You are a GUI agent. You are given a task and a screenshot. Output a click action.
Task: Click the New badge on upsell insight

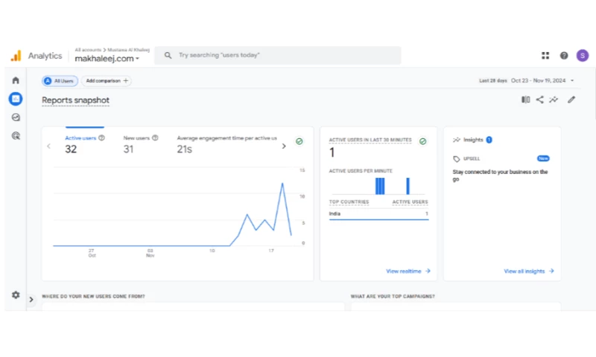543,158
